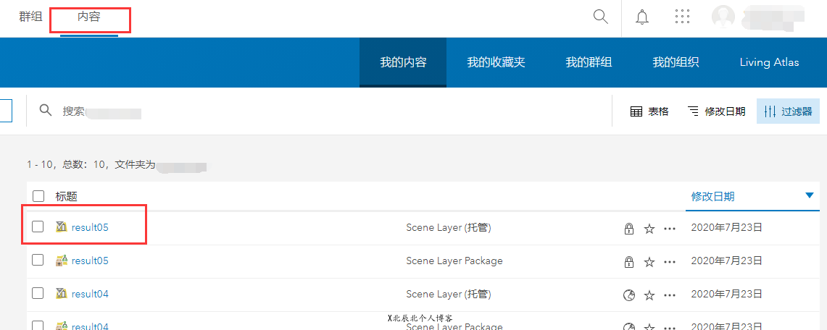Open the result05 Scene Layer link
827x330 pixels.
(x=90, y=227)
